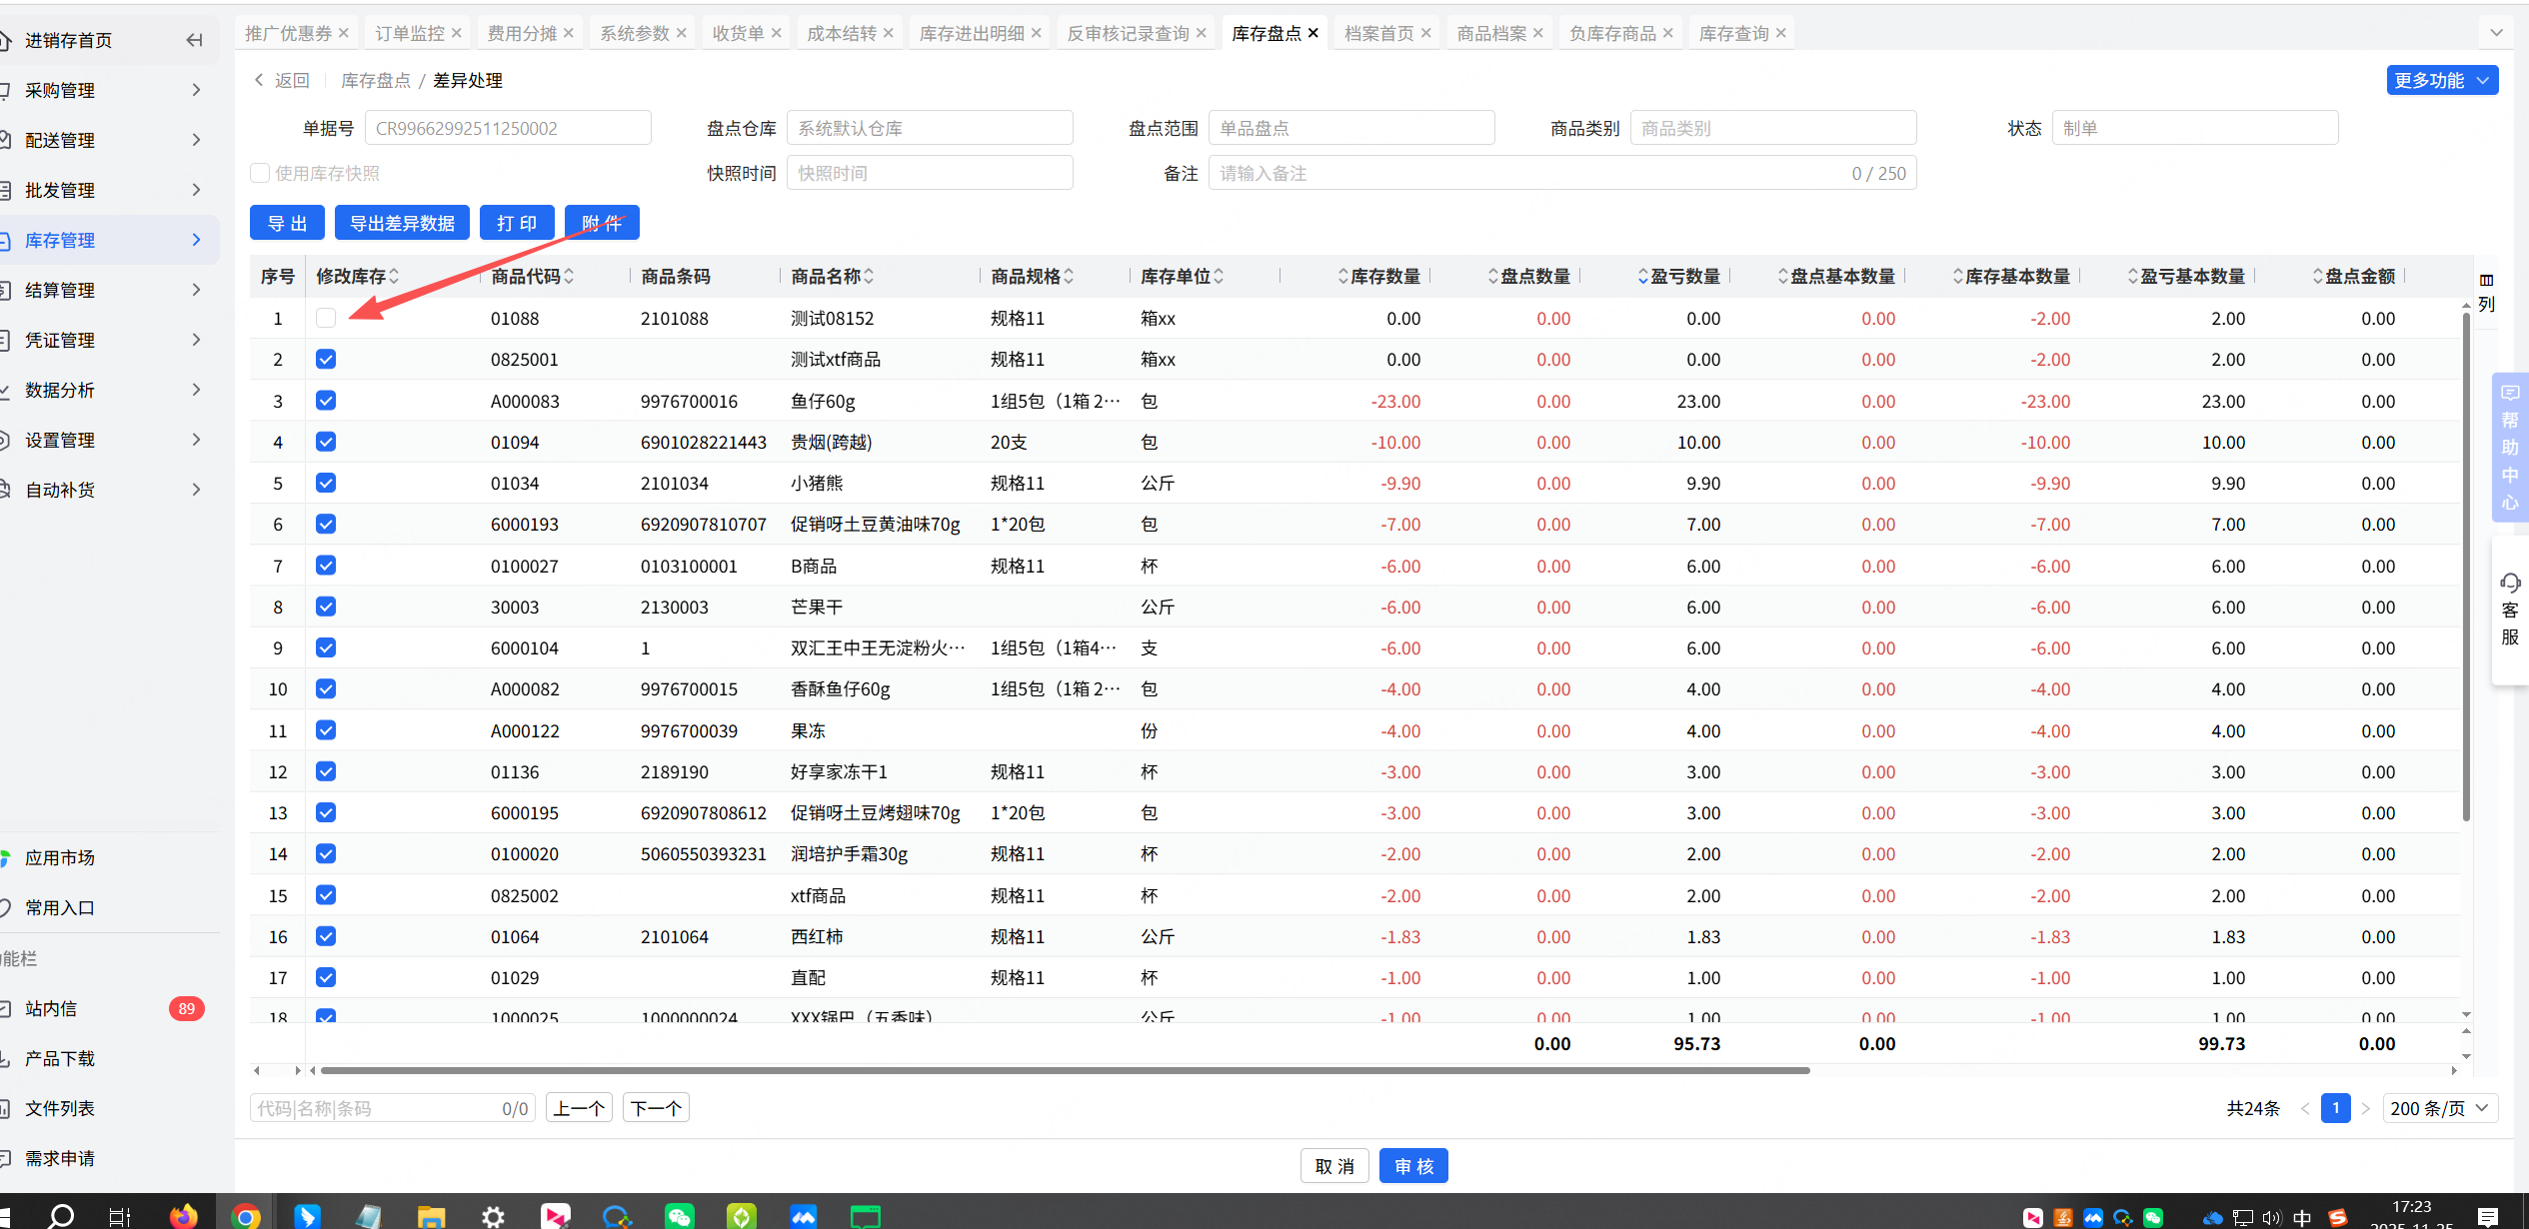Go to the next page with the arrow
2529x1229 pixels.
pyautogui.click(x=2365, y=1108)
